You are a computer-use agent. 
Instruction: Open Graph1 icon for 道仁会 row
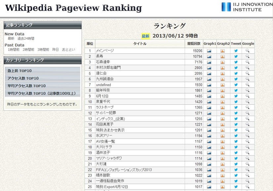click(209, 73)
